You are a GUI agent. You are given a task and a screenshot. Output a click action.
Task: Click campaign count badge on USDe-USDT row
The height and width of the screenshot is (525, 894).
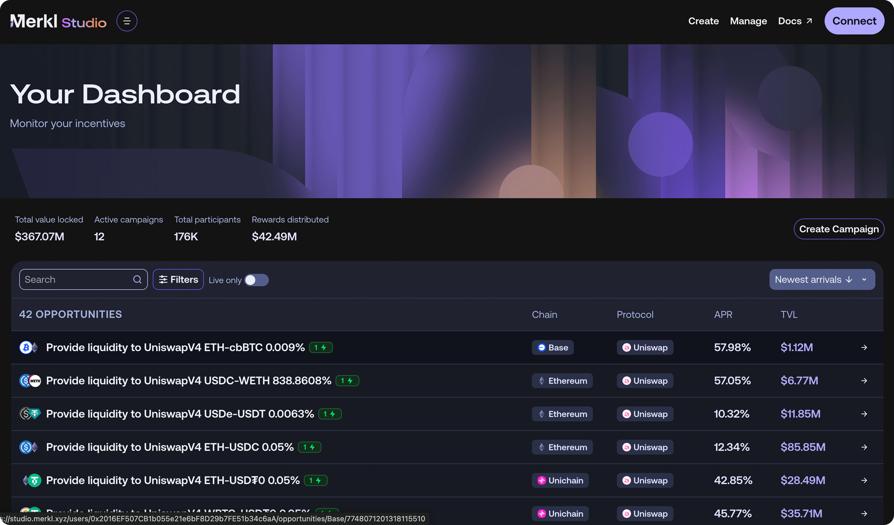pyautogui.click(x=330, y=414)
